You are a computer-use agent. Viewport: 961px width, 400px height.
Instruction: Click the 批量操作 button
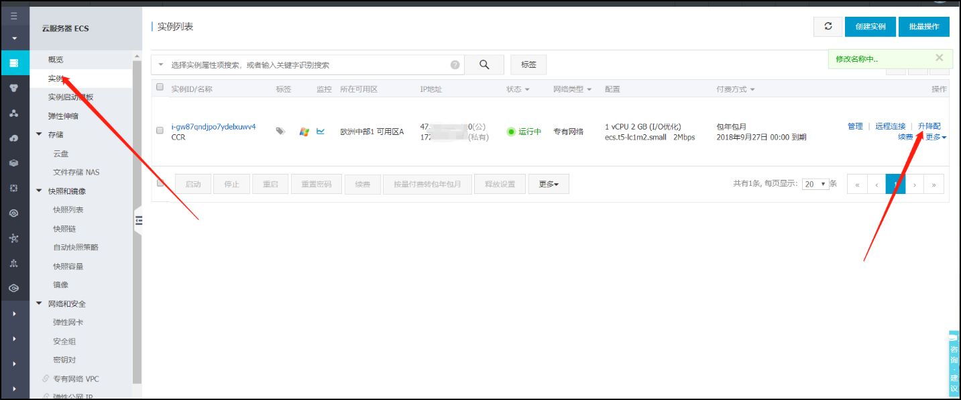(x=924, y=26)
